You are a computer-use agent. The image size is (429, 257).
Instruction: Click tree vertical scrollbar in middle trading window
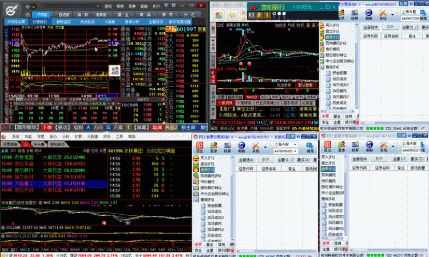click(232, 198)
